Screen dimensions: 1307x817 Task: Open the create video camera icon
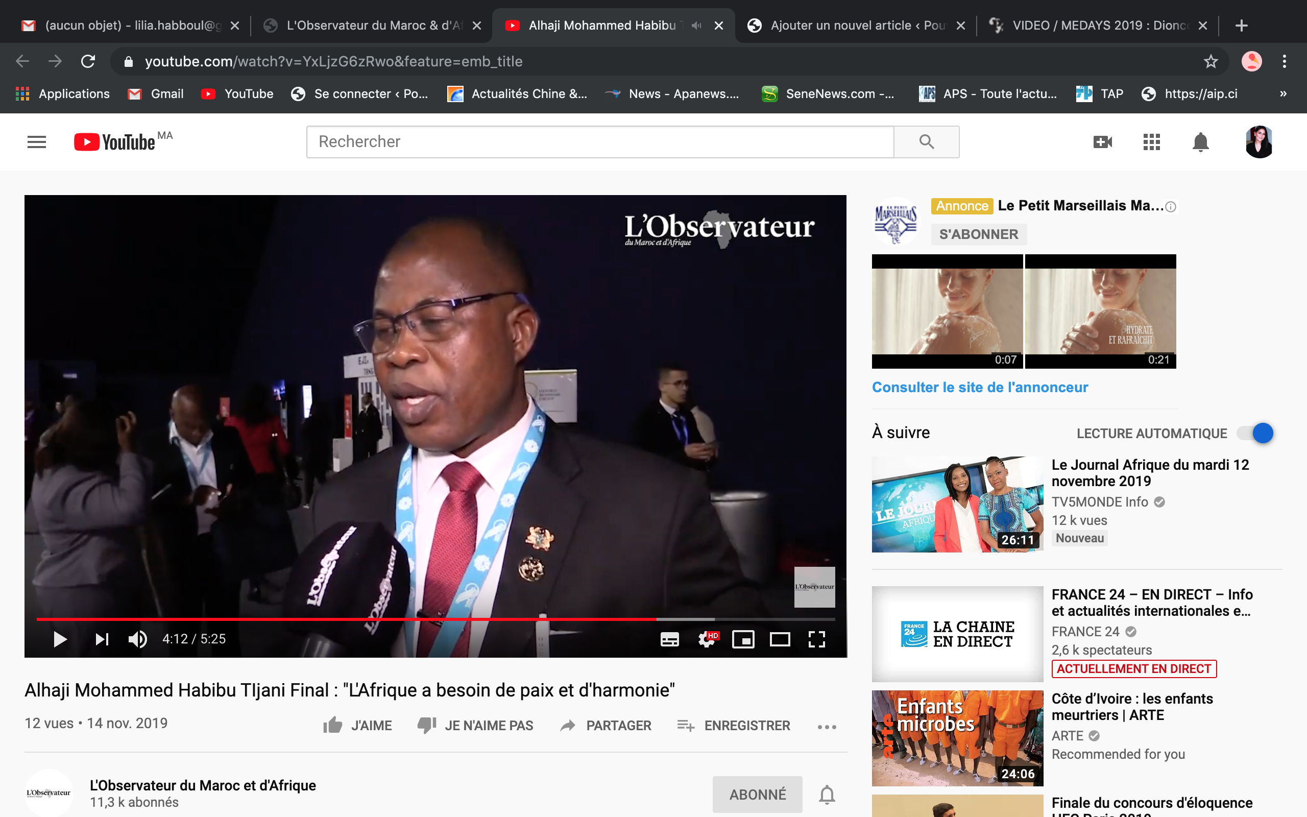coord(1102,142)
